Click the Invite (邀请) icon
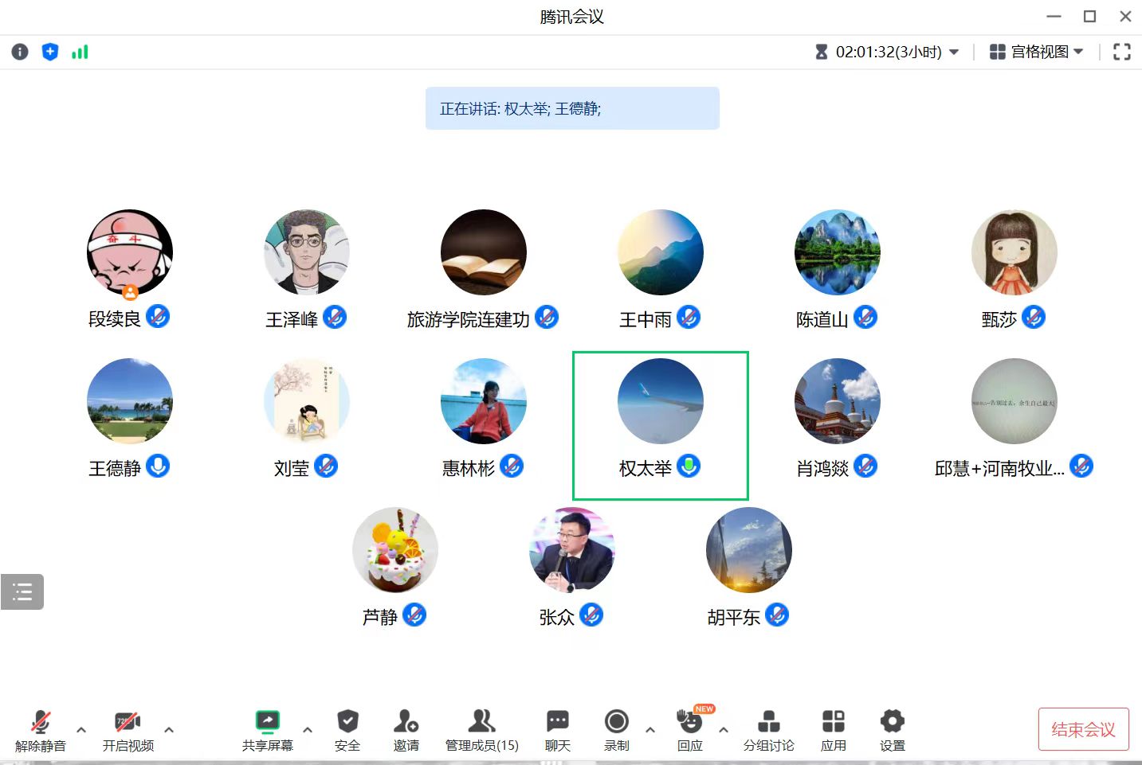 [x=406, y=729]
